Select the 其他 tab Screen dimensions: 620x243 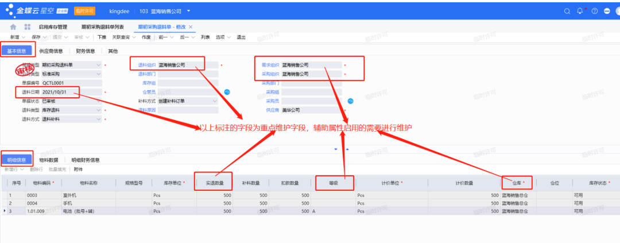pyautogui.click(x=113, y=51)
